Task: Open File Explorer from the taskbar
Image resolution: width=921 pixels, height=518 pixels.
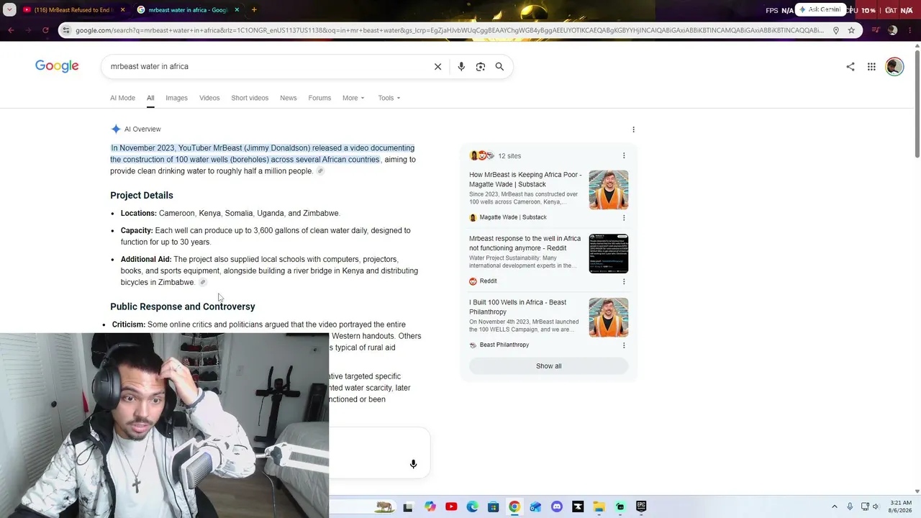Action: tap(599, 506)
